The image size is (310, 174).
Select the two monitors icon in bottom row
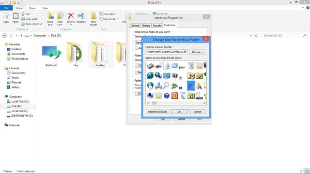pyautogui.click(x=150, y=96)
